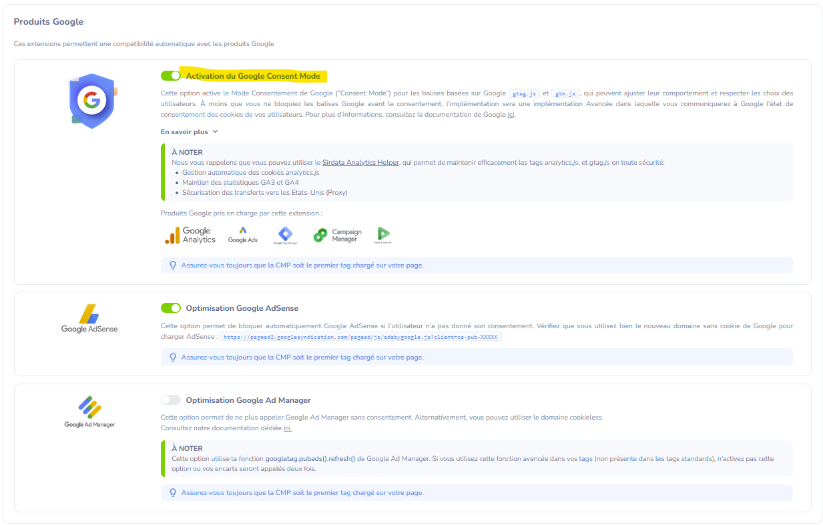The image size is (823, 525).
Task: Enable Optimisation Google Ad Manager toggle
Action: coord(171,400)
